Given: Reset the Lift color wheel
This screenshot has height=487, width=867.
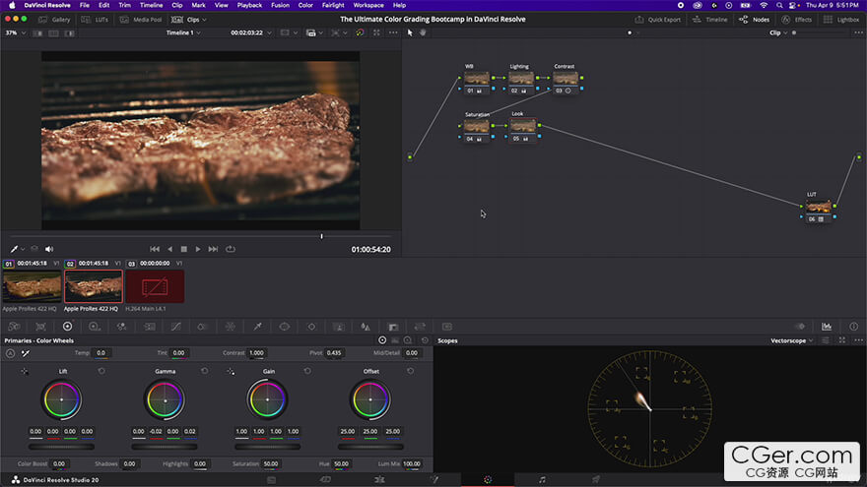Looking at the screenshot, I should point(101,371).
